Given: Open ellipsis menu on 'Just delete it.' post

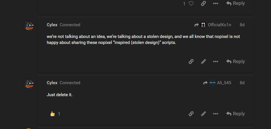Looking at the screenshot, I should coord(216,114).
